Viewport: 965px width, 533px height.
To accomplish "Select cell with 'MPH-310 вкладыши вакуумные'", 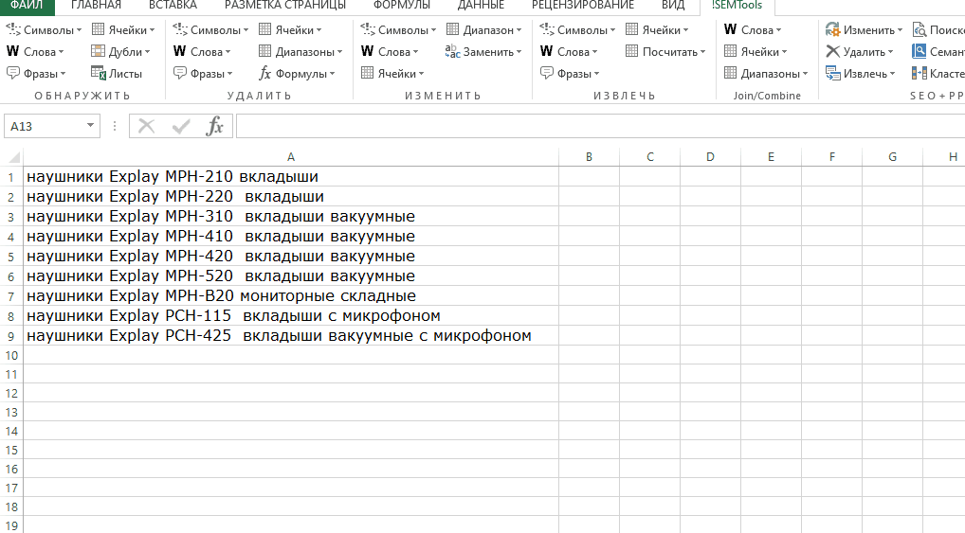I will point(291,217).
